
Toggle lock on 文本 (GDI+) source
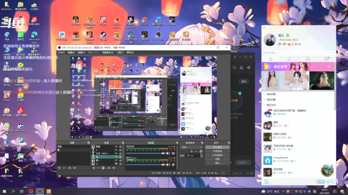[120, 153]
